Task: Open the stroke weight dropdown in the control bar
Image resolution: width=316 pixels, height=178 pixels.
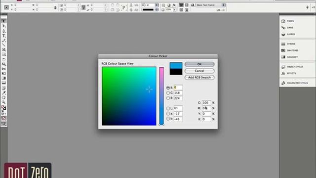Action: (x=157, y=5)
